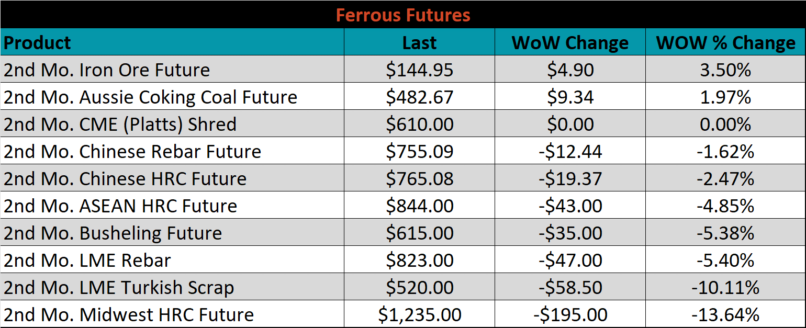This screenshot has height=328, width=806.
Task: Select the CME (Platts) Shred row label
Action: tap(172, 124)
